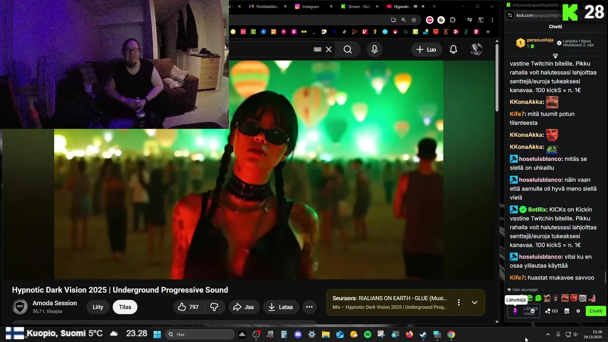This screenshot has height=342, width=608.
Task: Expand the Seuraava playlist chevron
Action: click(474, 303)
